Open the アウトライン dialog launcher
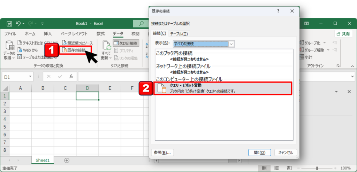Screen dimensions: 357x172 (338, 66)
